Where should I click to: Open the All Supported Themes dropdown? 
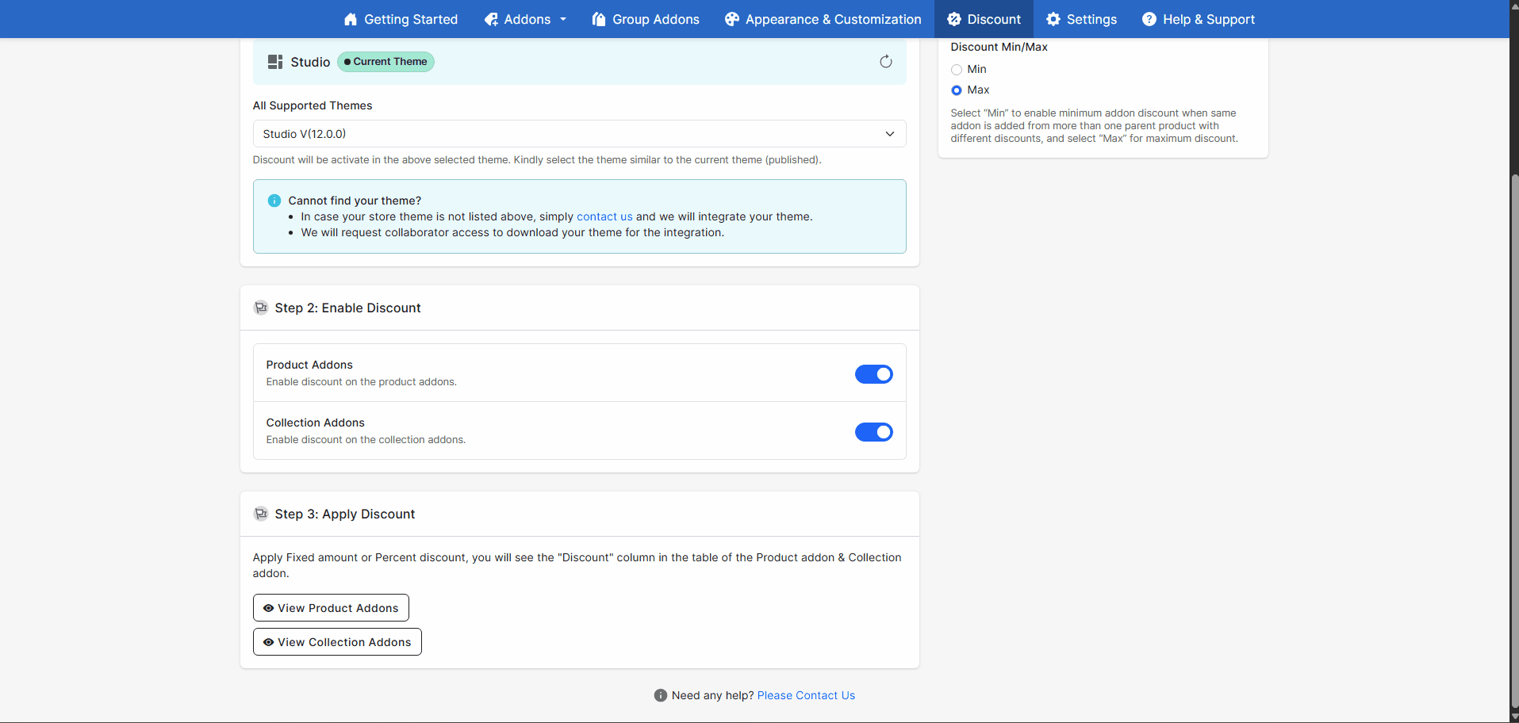[579, 134]
